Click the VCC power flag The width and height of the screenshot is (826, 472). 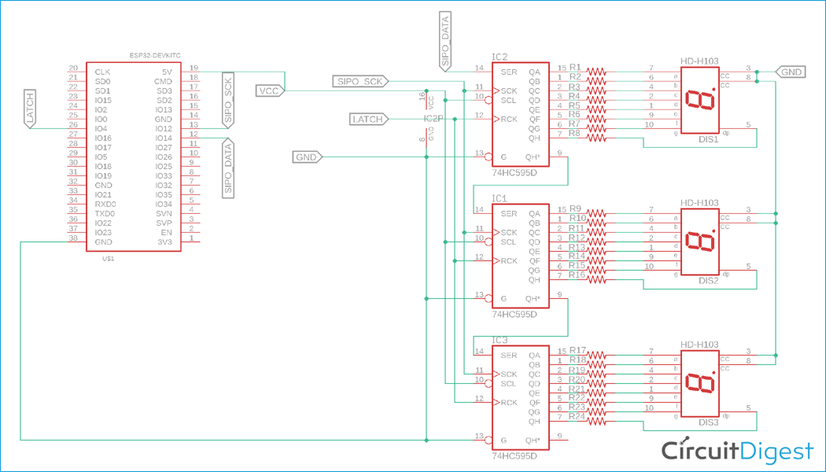coord(267,90)
